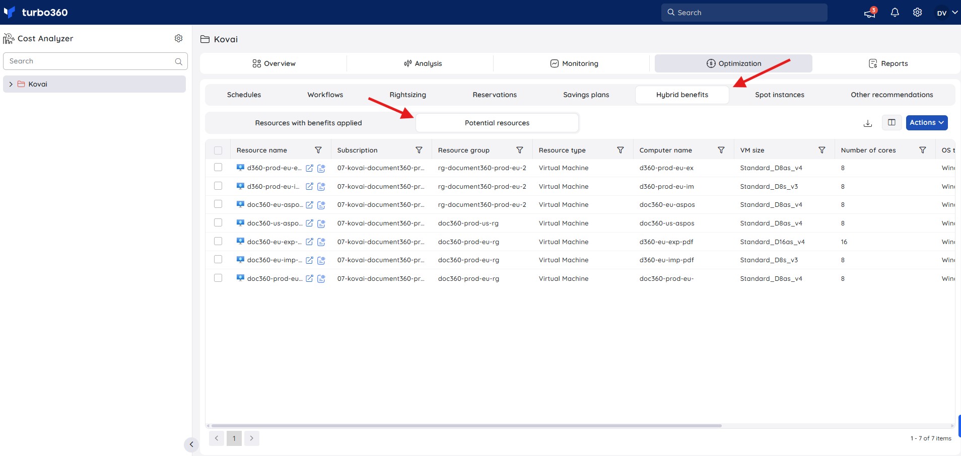Select page 1 in pagination
Screen dimensions: 961x456
pyautogui.click(x=234, y=438)
